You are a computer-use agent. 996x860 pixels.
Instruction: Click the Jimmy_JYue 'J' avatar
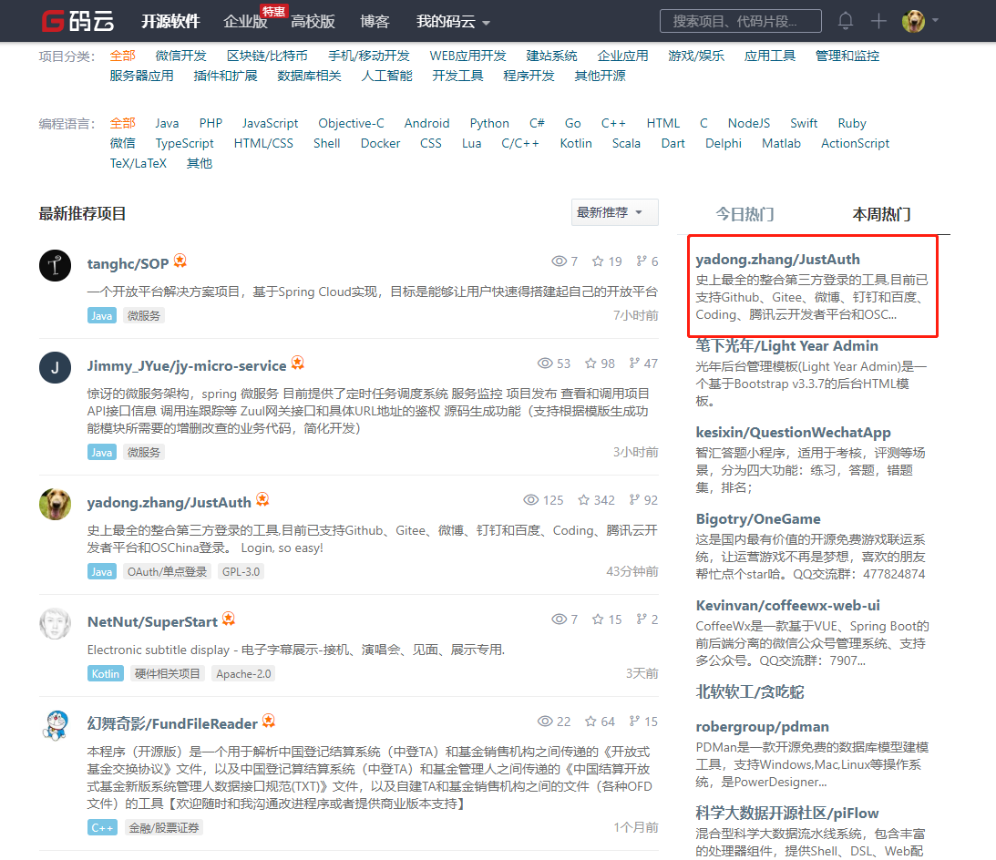coord(56,367)
